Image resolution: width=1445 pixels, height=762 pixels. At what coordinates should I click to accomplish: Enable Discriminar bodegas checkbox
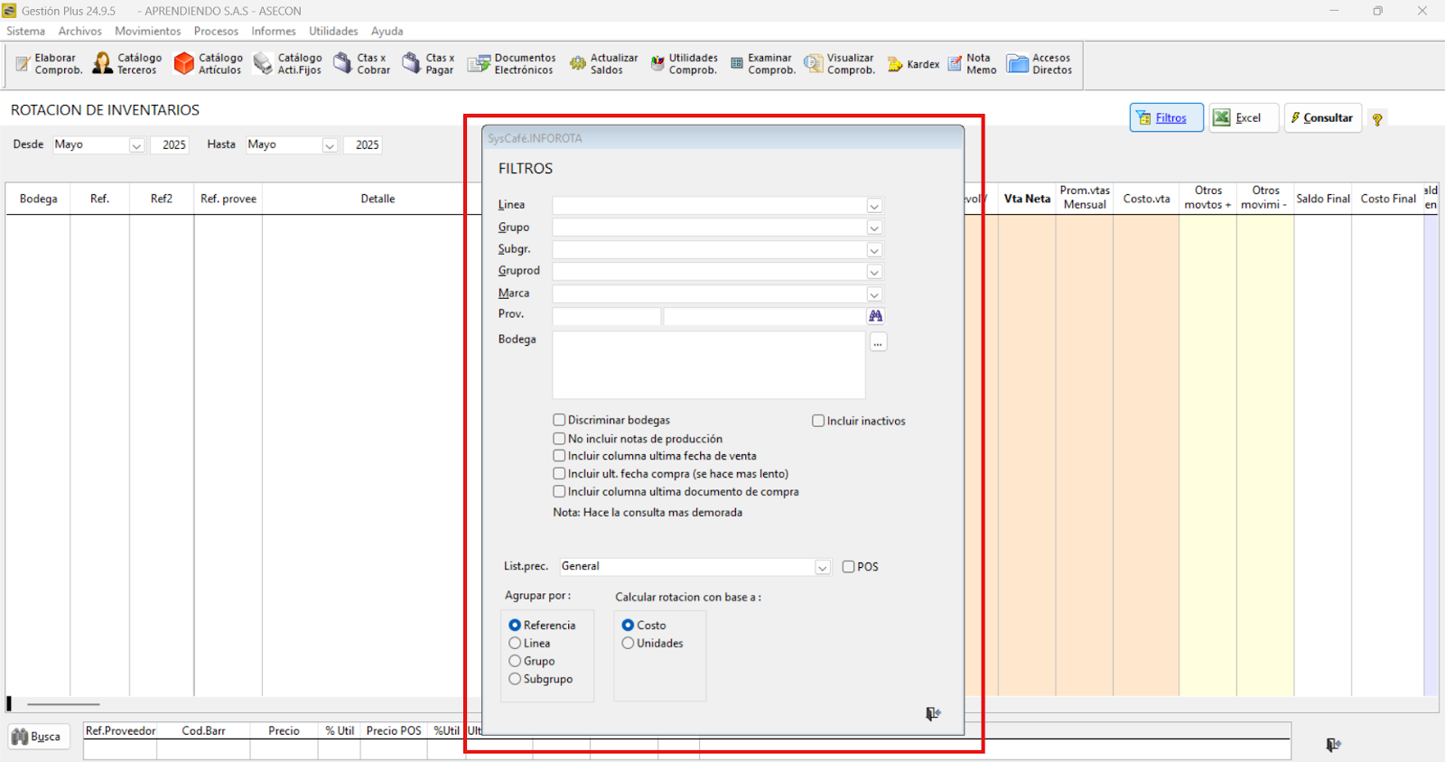[x=559, y=420]
